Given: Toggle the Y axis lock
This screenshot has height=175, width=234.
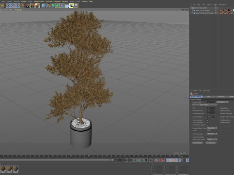Looking at the screenshot, I should point(13,6).
